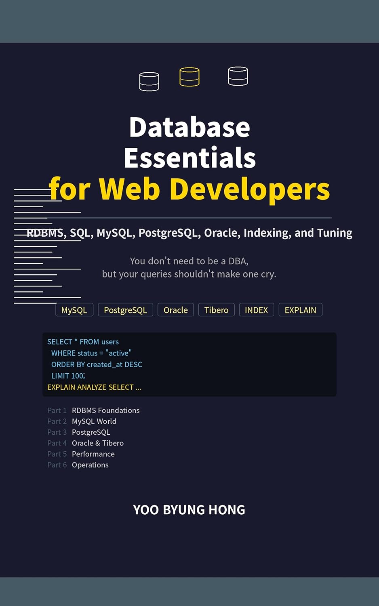Click "Performance" in Part 5
This screenshot has height=606, width=379.
tap(93, 454)
